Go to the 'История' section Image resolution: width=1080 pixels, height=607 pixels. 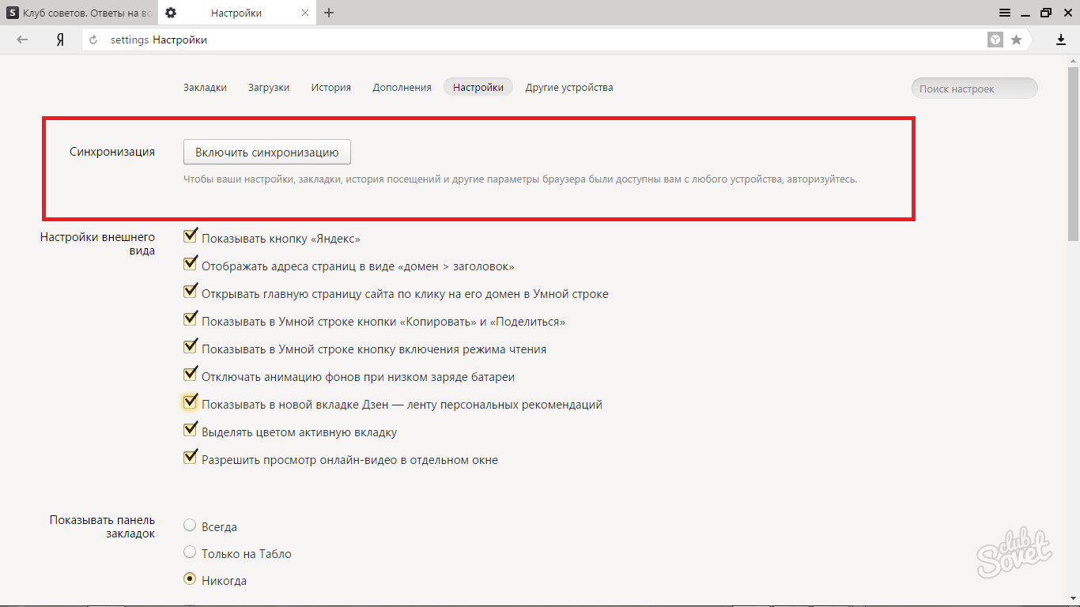[x=330, y=88]
